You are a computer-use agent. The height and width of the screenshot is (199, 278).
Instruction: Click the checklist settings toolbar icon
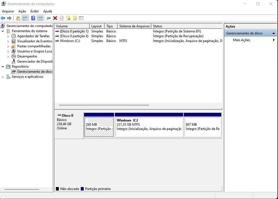81,18
